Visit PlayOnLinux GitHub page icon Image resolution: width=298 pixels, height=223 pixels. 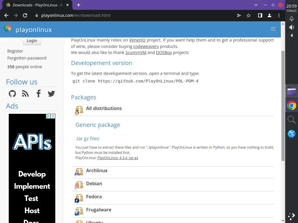pos(12,93)
